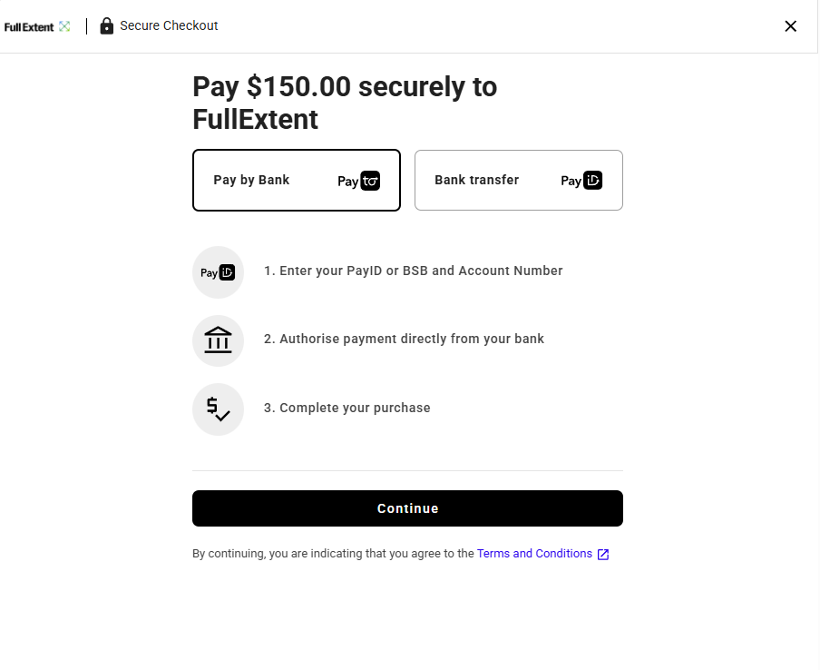Click the PayTo logo on Pay by Bank
This screenshot has width=820, height=670.
(359, 181)
